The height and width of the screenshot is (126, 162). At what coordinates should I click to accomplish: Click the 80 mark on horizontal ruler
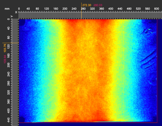point(37,9)
